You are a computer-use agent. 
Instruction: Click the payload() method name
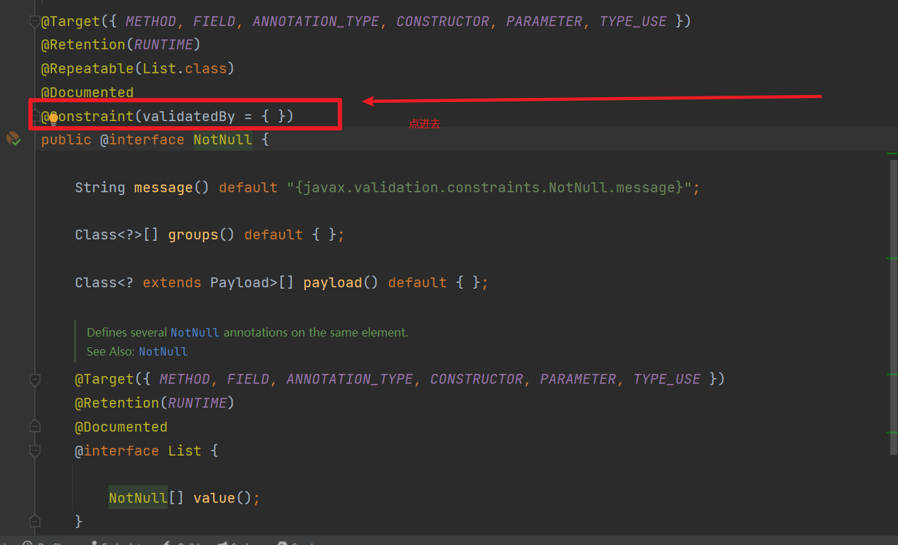pos(343,282)
